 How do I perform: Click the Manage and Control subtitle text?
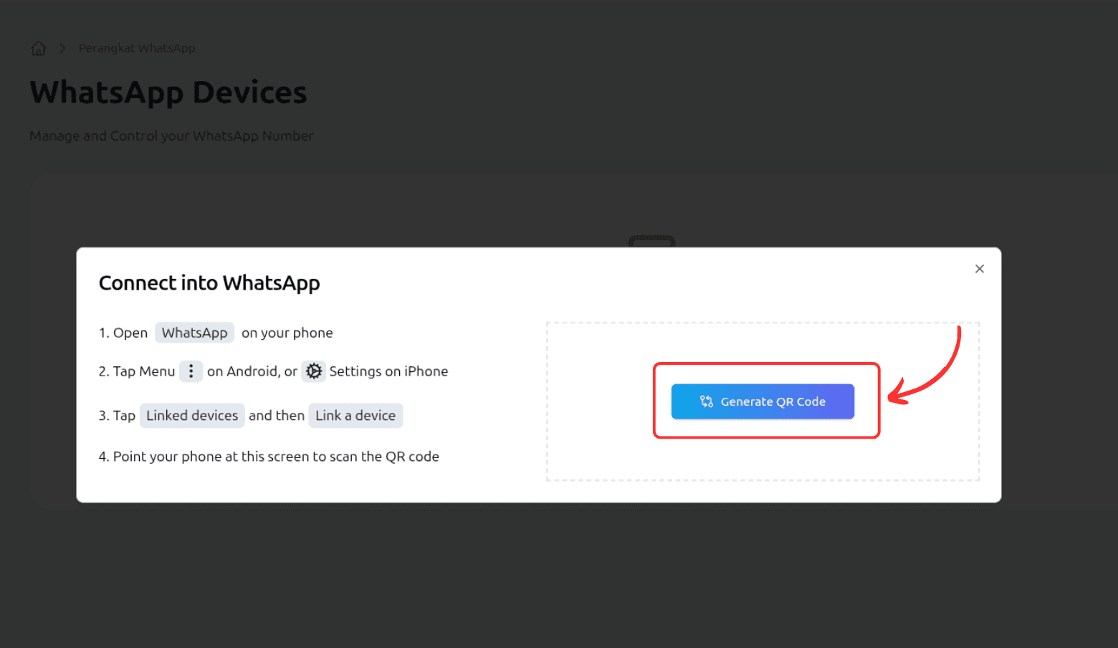point(171,135)
